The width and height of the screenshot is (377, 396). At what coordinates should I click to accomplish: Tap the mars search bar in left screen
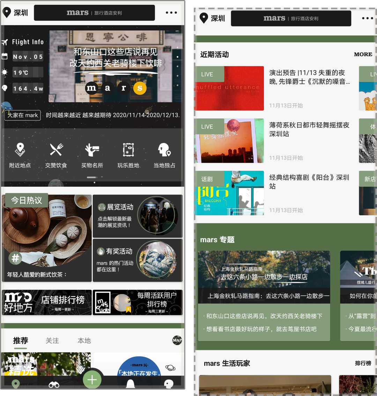coord(95,13)
